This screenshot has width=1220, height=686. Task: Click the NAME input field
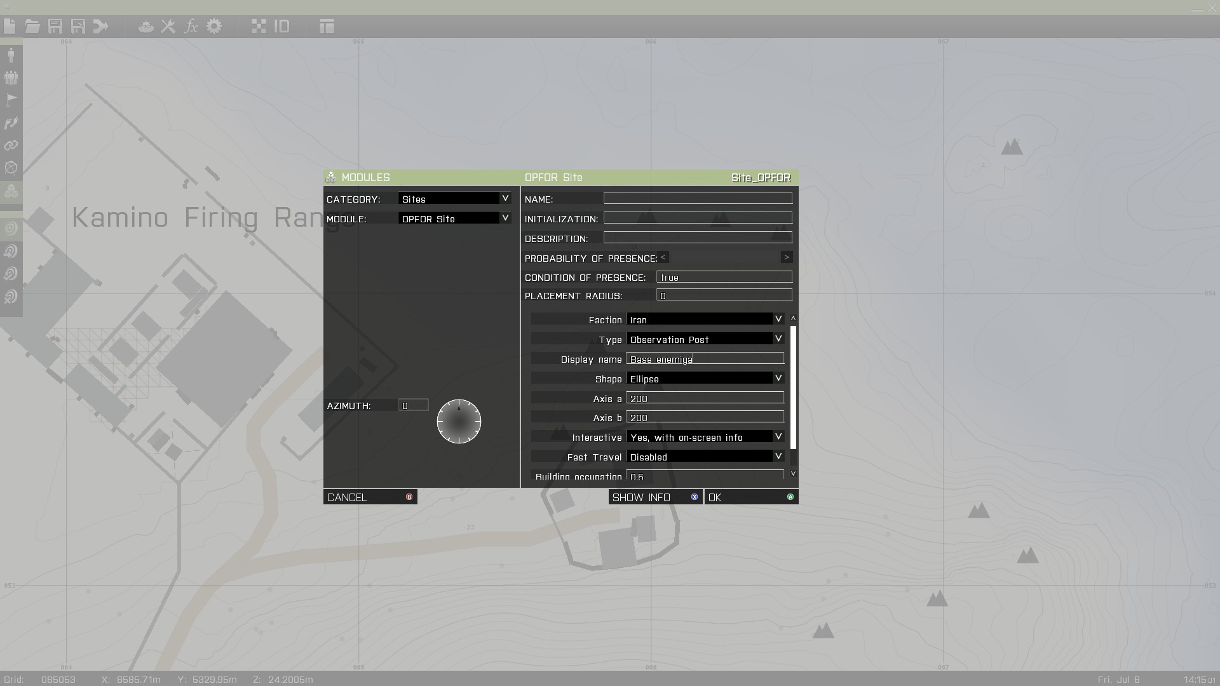coord(698,198)
